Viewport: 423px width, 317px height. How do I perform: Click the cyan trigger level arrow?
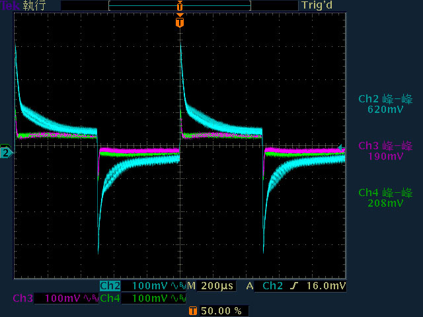(340, 147)
